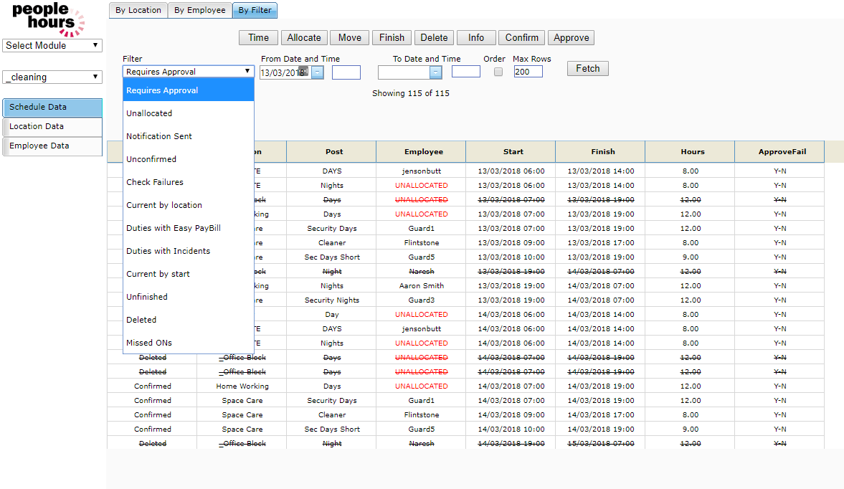Expand the _cleaning dropdown
Screen dimensions: 844x489
pos(52,77)
